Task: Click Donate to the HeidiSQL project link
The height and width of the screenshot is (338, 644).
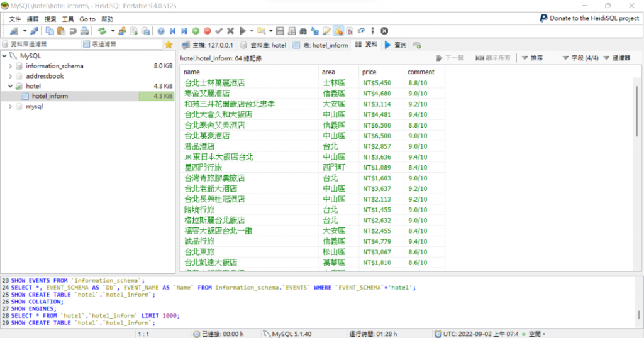Action: (594, 18)
